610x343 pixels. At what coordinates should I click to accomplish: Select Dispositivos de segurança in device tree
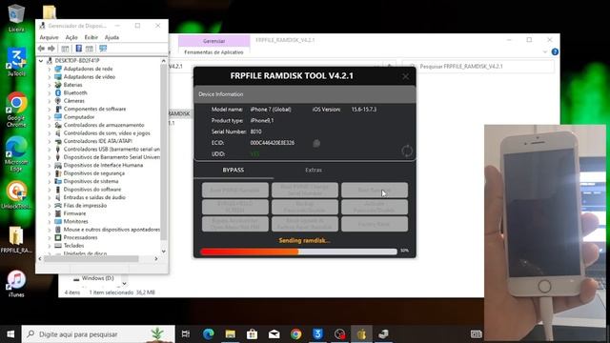coord(93,173)
